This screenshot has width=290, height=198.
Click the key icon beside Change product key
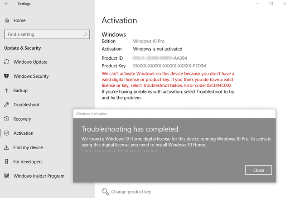pyautogui.click(x=106, y=192)
